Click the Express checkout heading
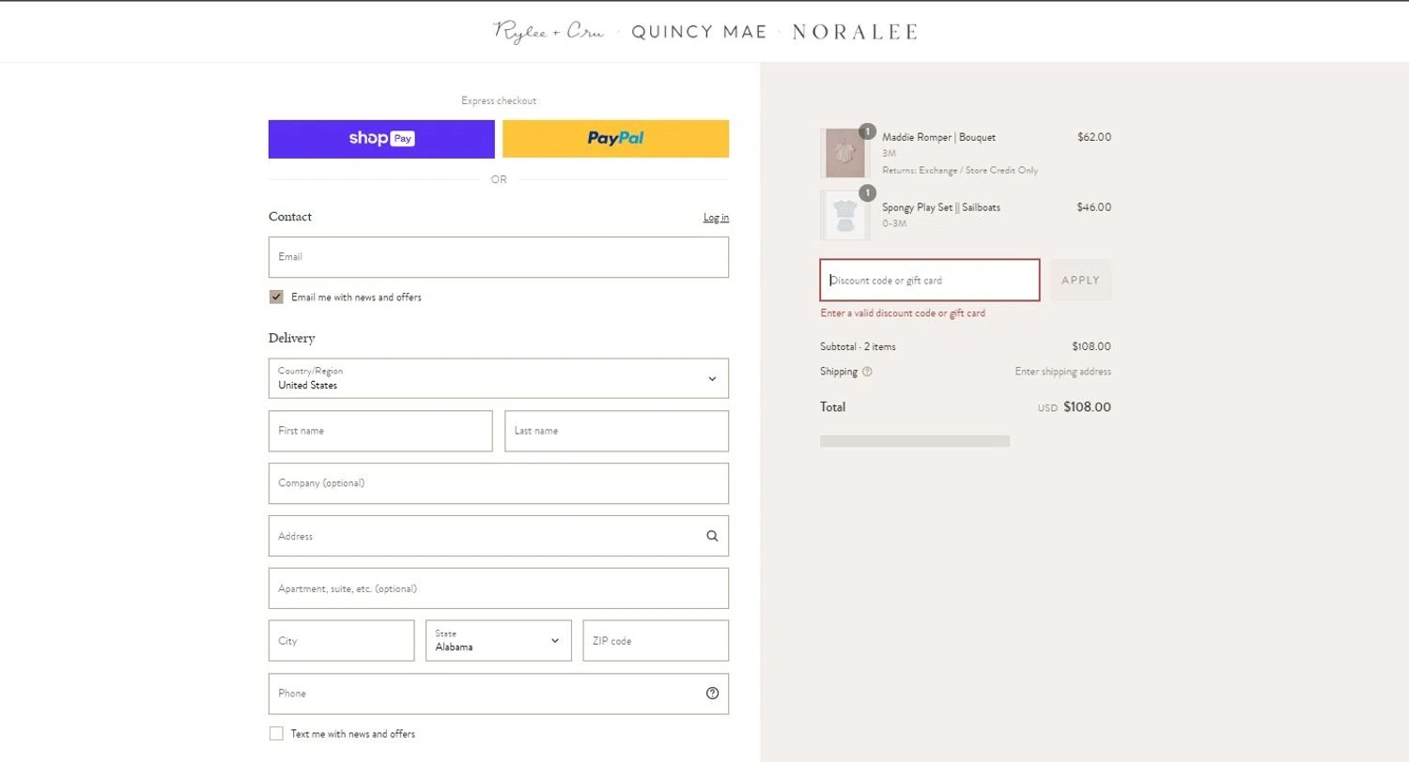Image resolution: width=1409 pixels, height=762 pixels. (499, 100)
